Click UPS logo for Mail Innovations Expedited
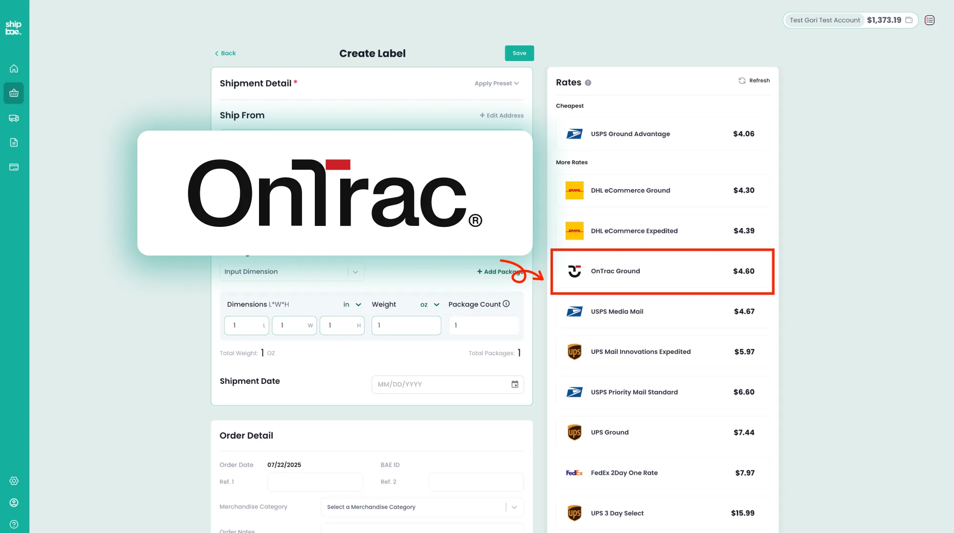The height and width of the screenshot is (533, 954). (x=574, y=352)
